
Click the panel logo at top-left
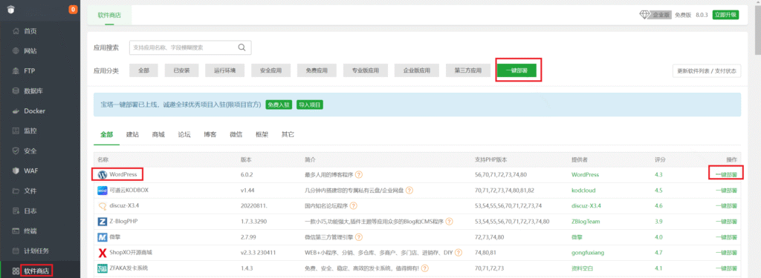tap(12, 9)
